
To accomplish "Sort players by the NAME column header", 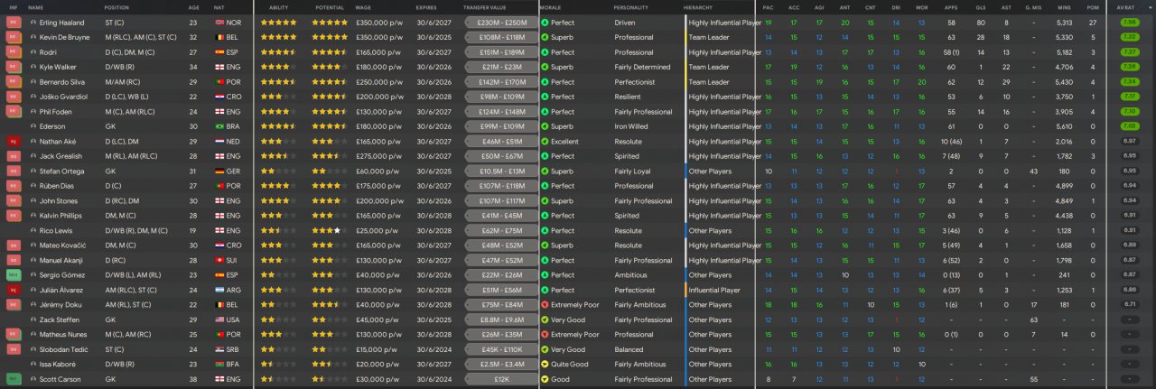I will coord(35,7).
